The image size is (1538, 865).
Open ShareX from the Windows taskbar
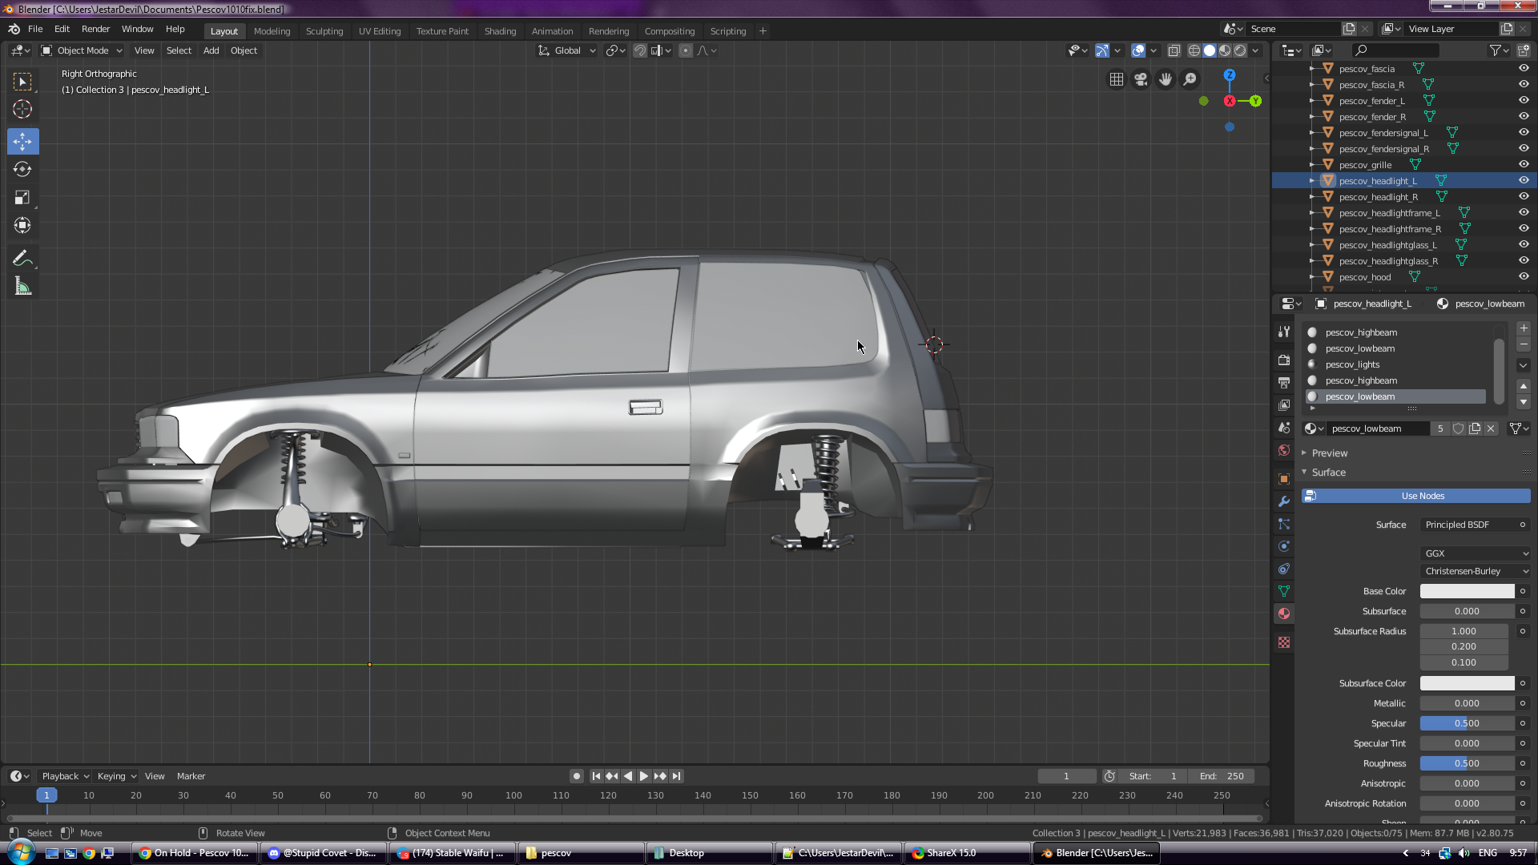click(x=951, y=853)
